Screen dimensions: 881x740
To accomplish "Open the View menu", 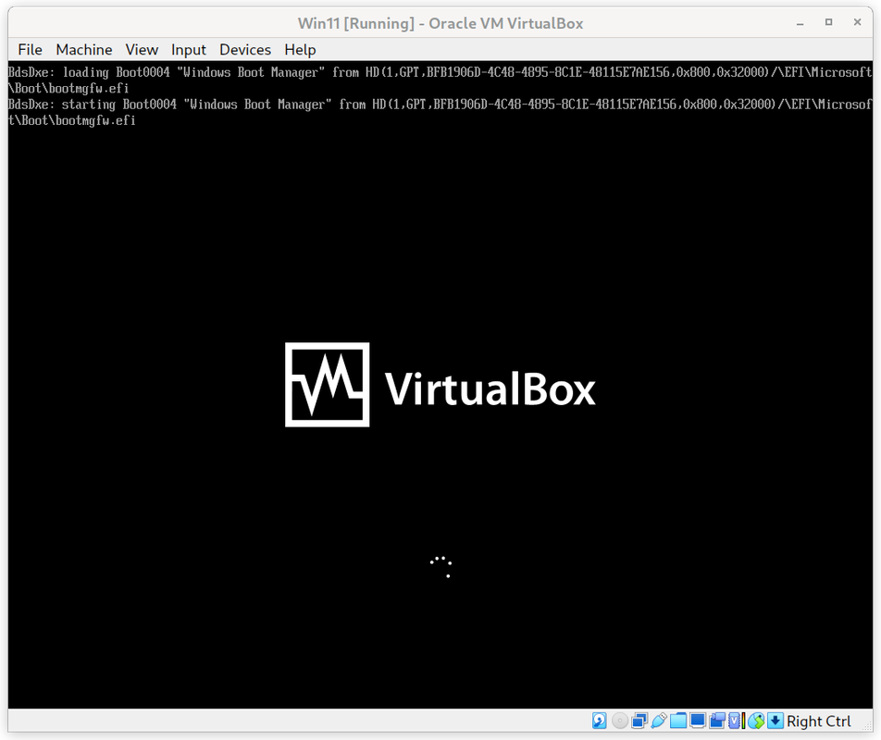I will [x=142, y=49].
